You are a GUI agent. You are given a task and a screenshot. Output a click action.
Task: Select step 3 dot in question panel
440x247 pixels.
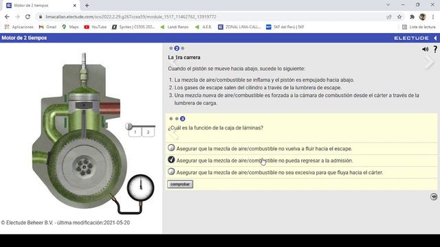tap(182, 119)
